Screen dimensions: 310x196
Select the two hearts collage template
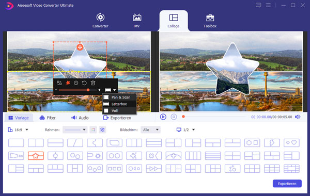point(291,143)
